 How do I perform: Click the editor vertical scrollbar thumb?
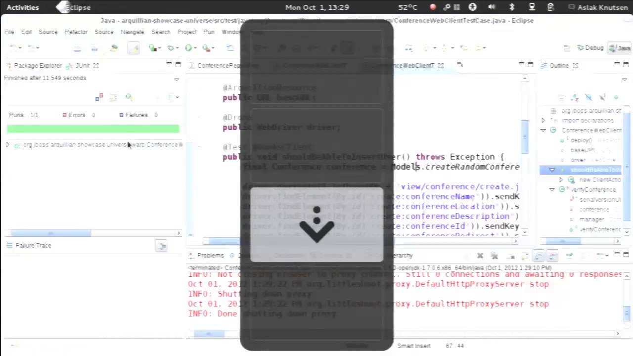[x=525, y=136]
